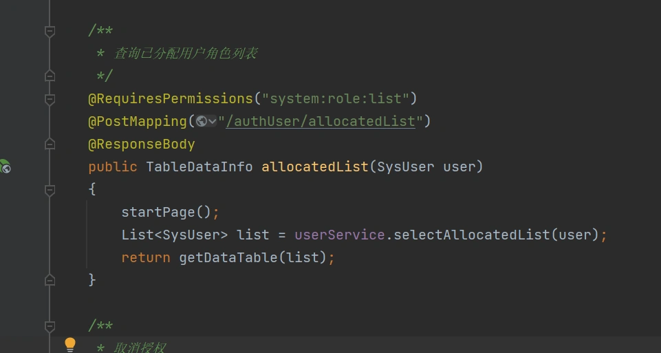Click the allocatedList method name in the declaration

tap(314, 167)
